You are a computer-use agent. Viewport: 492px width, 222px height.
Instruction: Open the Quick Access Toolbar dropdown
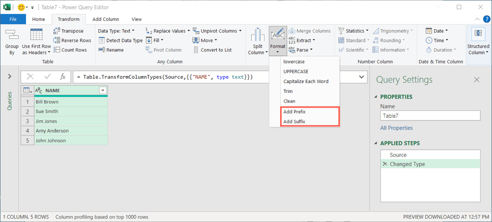pyautogui.click(x=32, y=7)
